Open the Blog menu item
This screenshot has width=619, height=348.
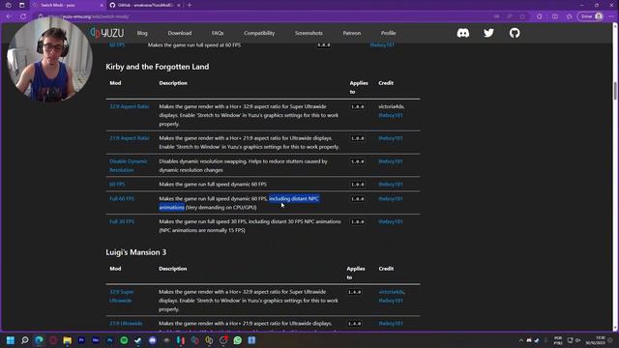[142, 33]
